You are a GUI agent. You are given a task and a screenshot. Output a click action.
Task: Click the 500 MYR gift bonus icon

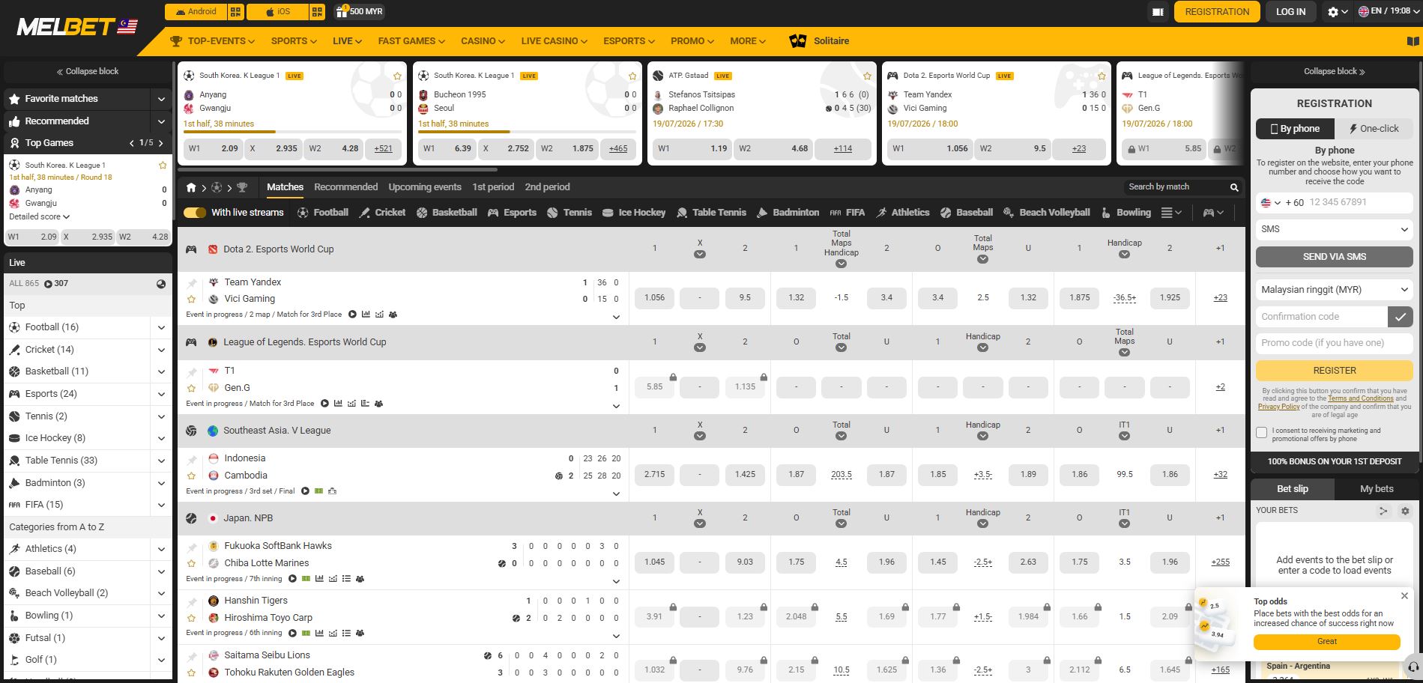tap(342, 12)
